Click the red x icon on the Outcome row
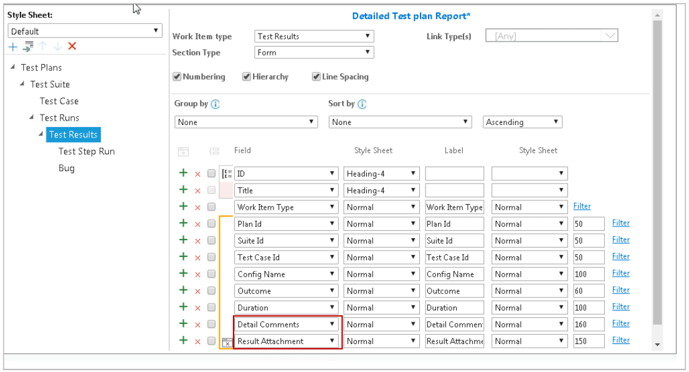 pyautogui.click(x=197, y=291)
